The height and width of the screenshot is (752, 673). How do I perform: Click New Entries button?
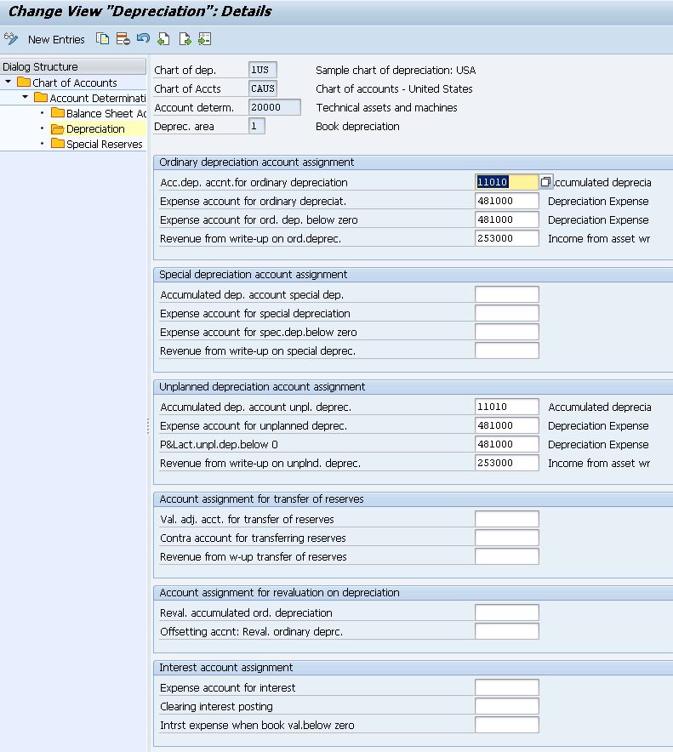[x=56, y=39]
